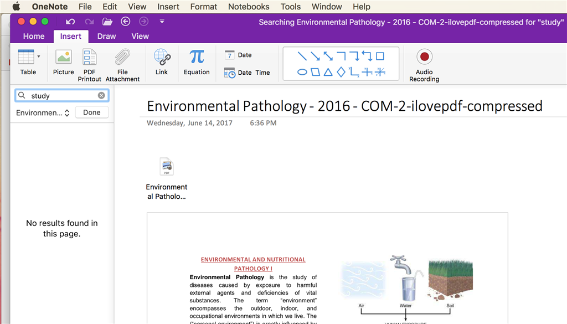Click 'ENVIRONMENTAL AND NUTRITIONAL' heading in printout

(x=253, y=260)
